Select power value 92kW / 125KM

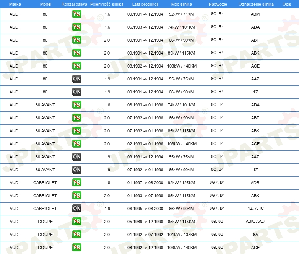pyautogui.click(x=181, y=183)
